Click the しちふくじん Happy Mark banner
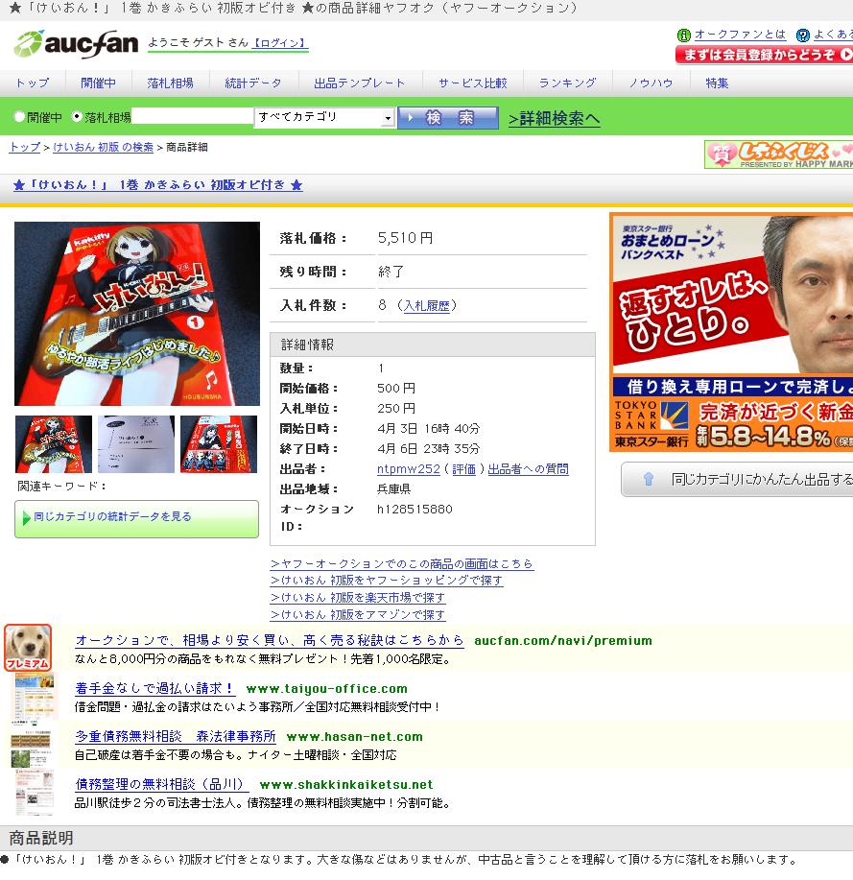The width and height of the screenshot is (853, 880). click(x=779, y=155)
